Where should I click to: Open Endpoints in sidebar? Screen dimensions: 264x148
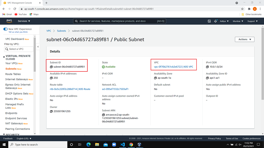(11, 113)
